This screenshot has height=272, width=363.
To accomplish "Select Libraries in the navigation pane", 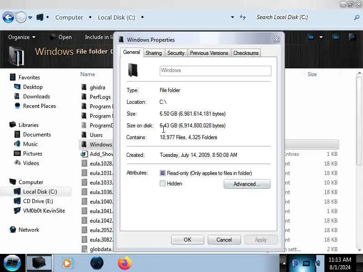I will [x=29, y=125].
